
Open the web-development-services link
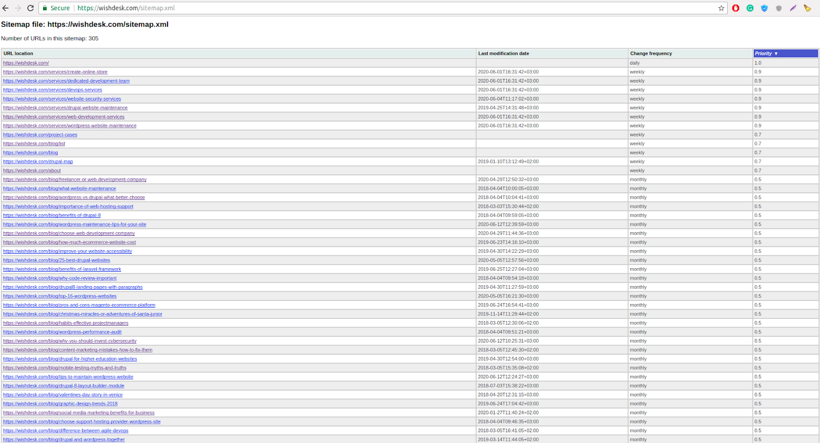(64, 117)
